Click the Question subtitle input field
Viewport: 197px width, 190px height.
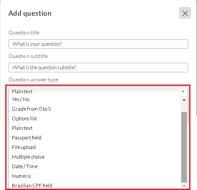(x=98, y=68)
